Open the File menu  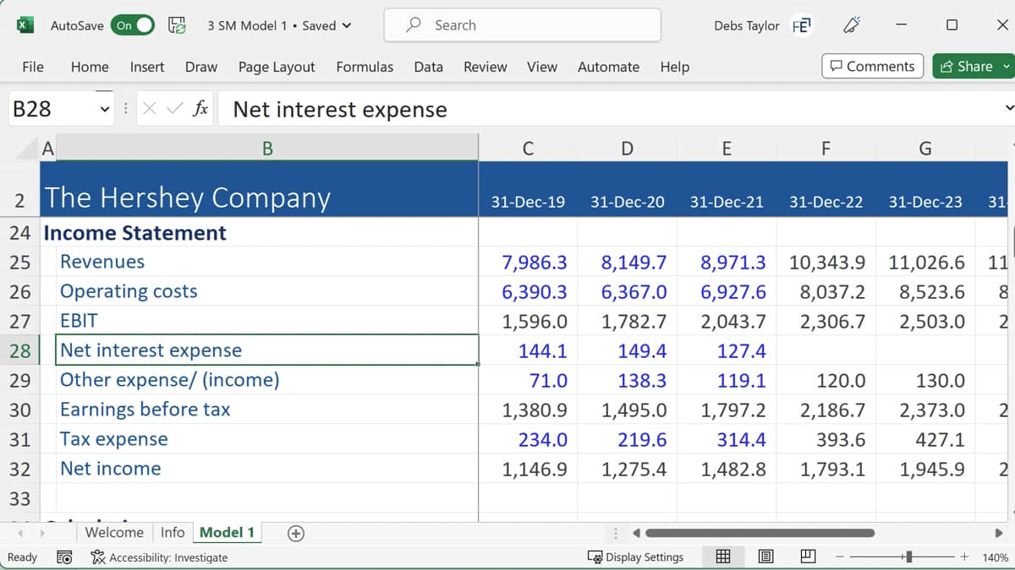[x=33, y=67]
